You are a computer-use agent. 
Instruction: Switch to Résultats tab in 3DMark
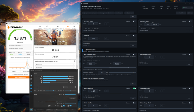coord(67,27)
